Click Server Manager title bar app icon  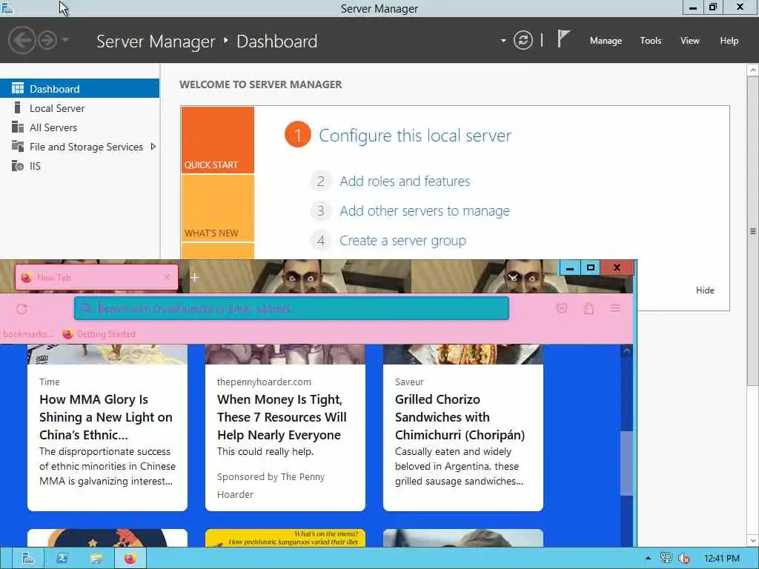click(x=7, y=7)
